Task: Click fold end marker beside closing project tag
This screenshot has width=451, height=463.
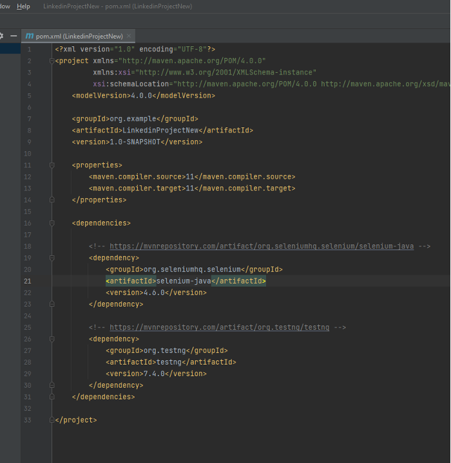Action: click(52, 420)
